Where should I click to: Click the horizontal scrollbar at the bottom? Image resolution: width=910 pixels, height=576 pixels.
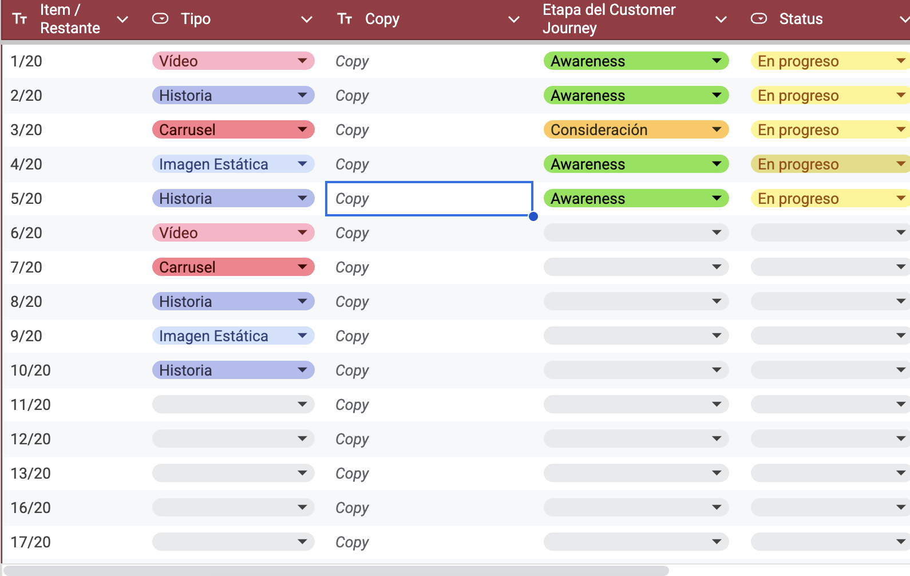pyautogui.click(x=337, y=570)
